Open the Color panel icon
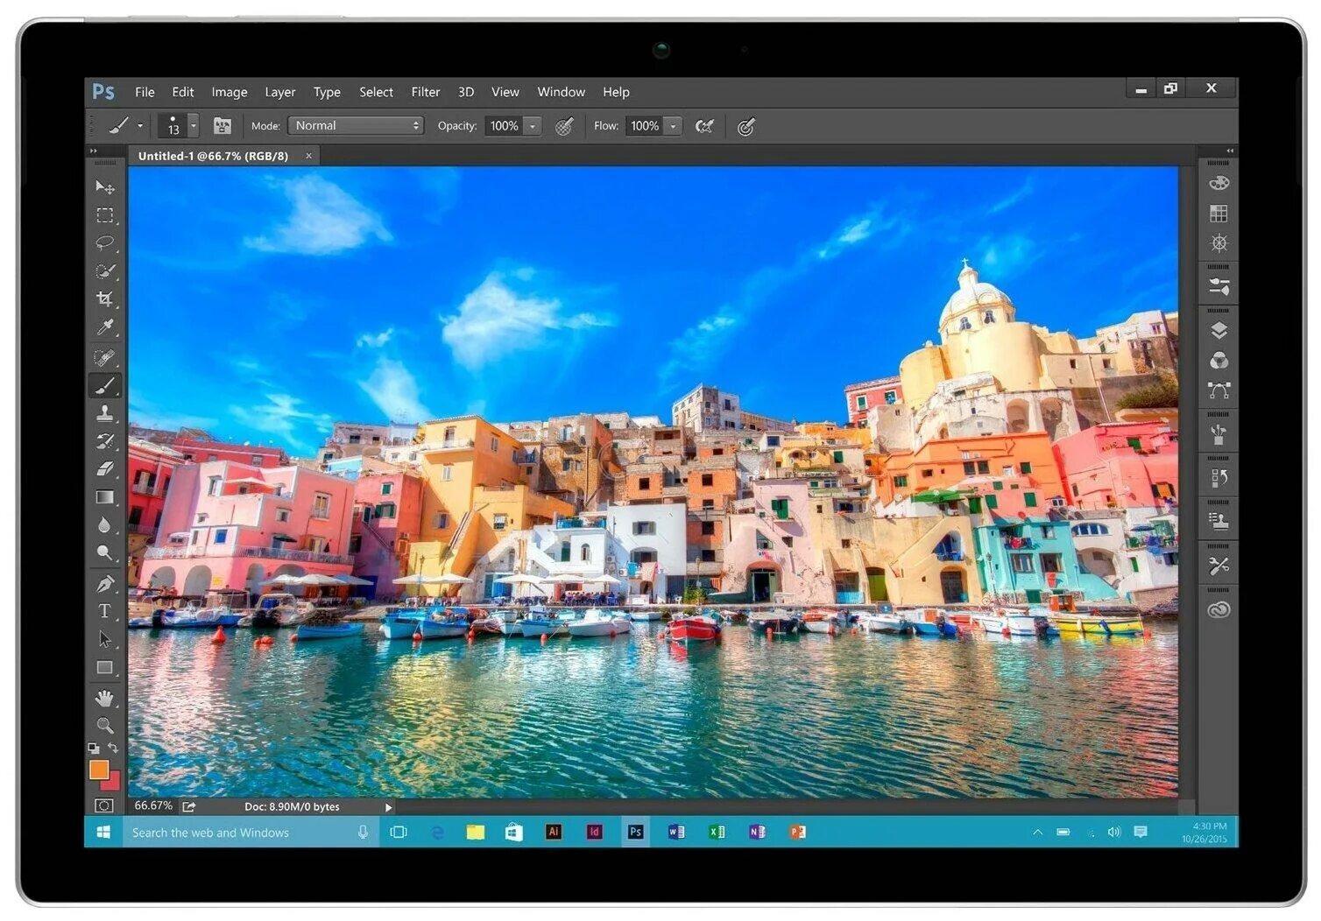1321x921 pixels. 1219,182
